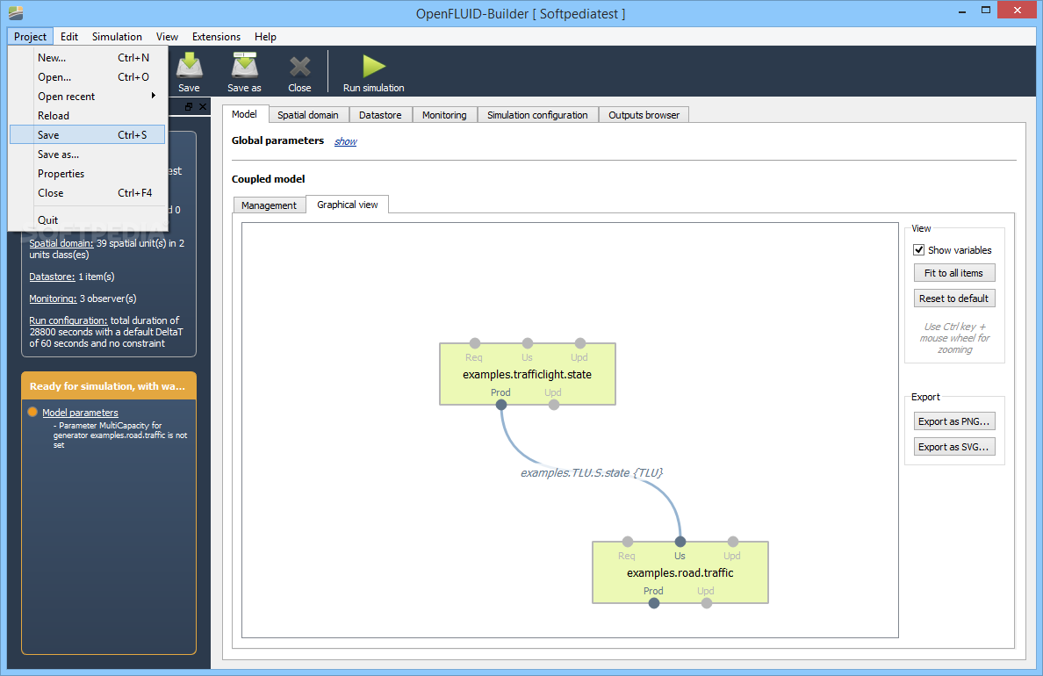Switch to Simulation configuration tab

pyautogui.click(x=537, y=115)
